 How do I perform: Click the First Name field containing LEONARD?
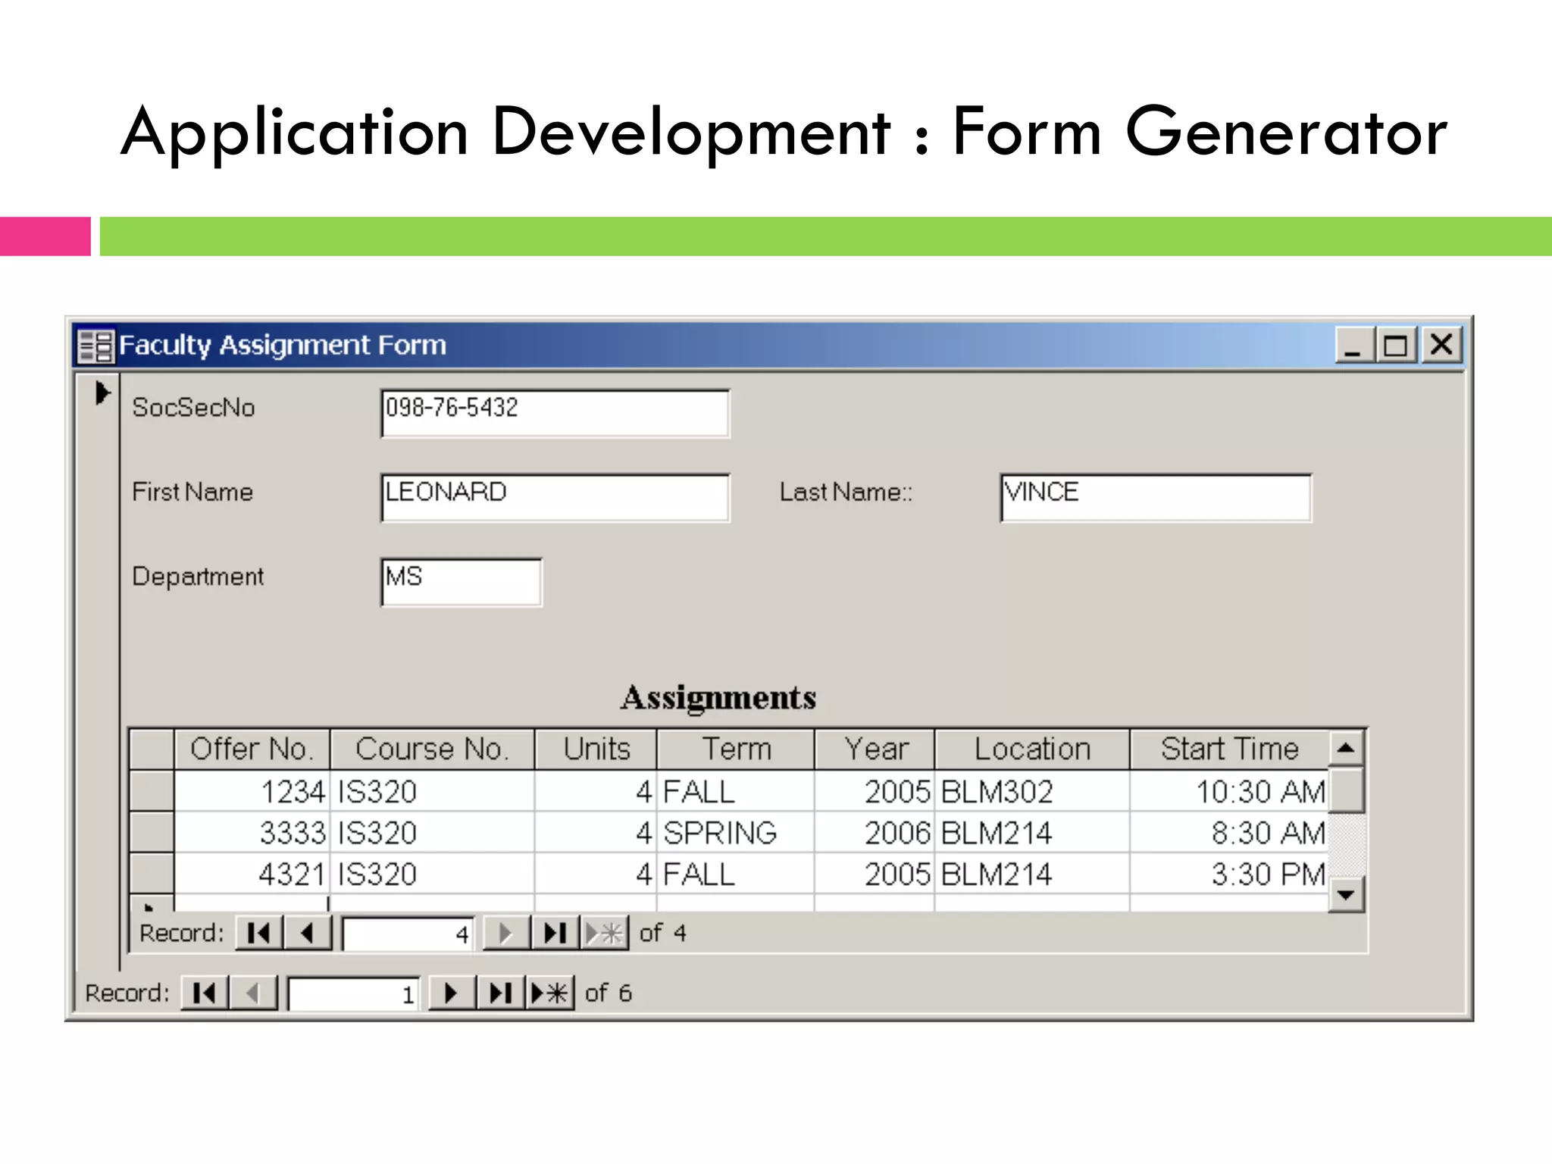[555, 497]
